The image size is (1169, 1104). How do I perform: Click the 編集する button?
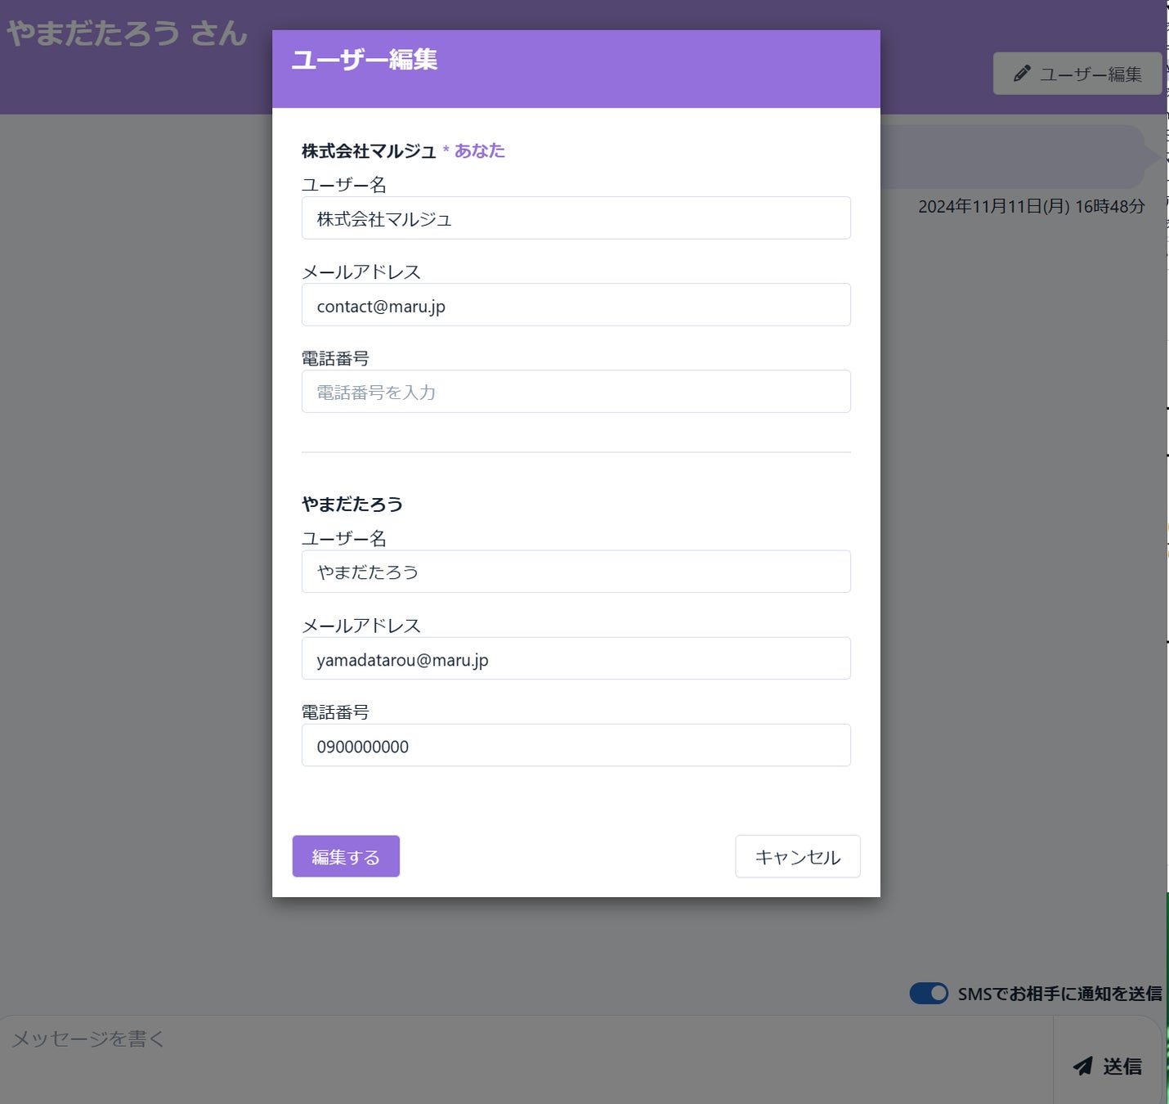click(x=346, y=856)
